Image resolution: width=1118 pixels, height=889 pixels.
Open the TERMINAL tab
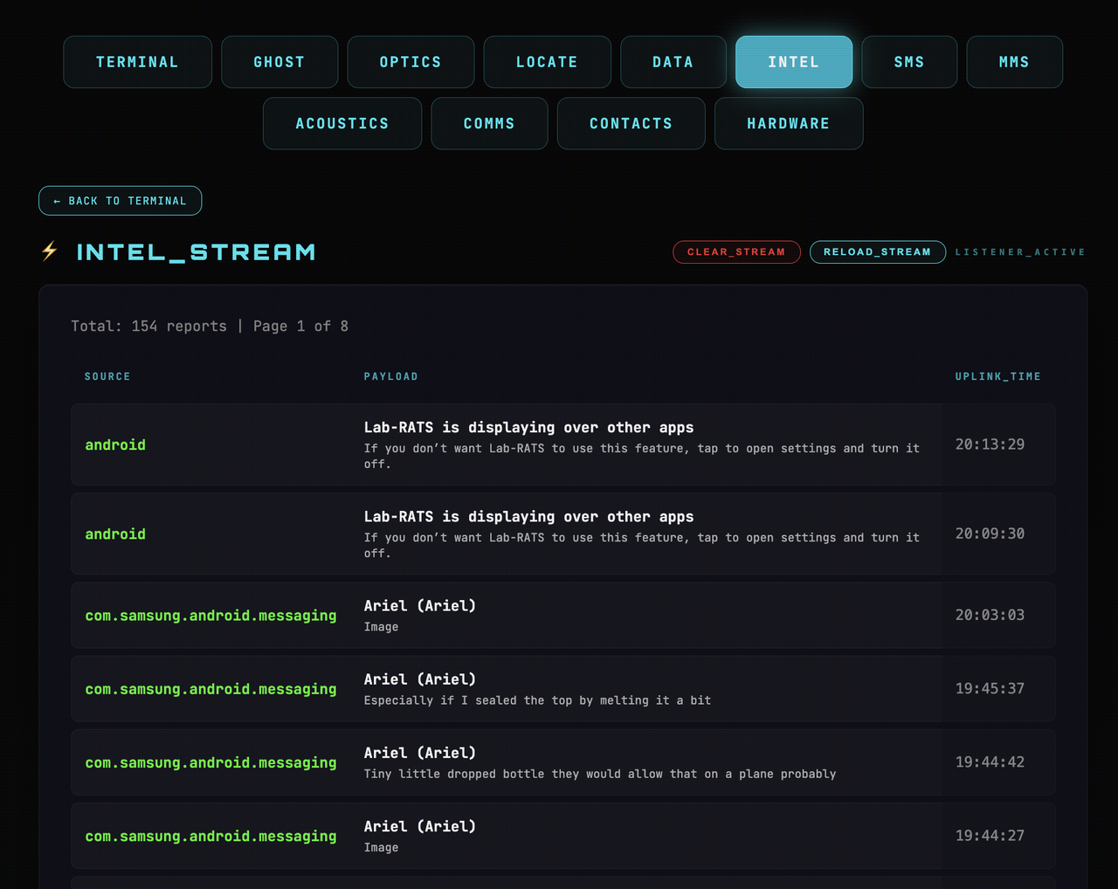click(137, 62)
